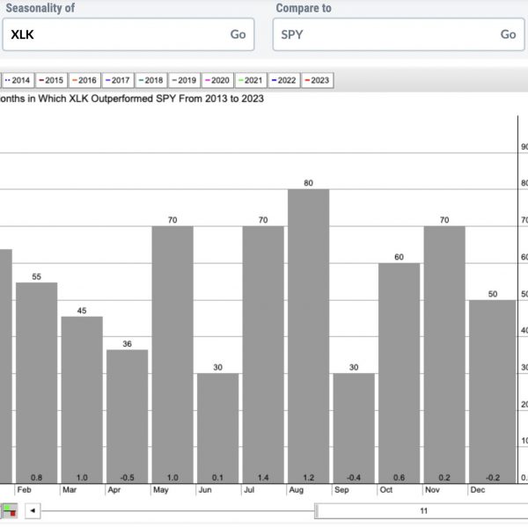
Task: Click the Feb axis label
Action: (x=25, y=489)
